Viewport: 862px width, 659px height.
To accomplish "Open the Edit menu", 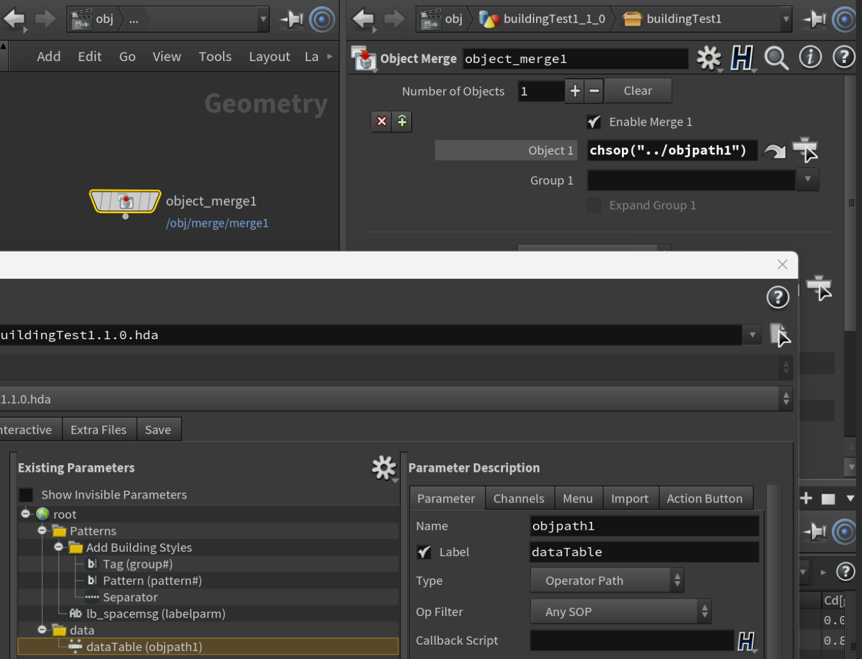I will [x=90, y=57].
